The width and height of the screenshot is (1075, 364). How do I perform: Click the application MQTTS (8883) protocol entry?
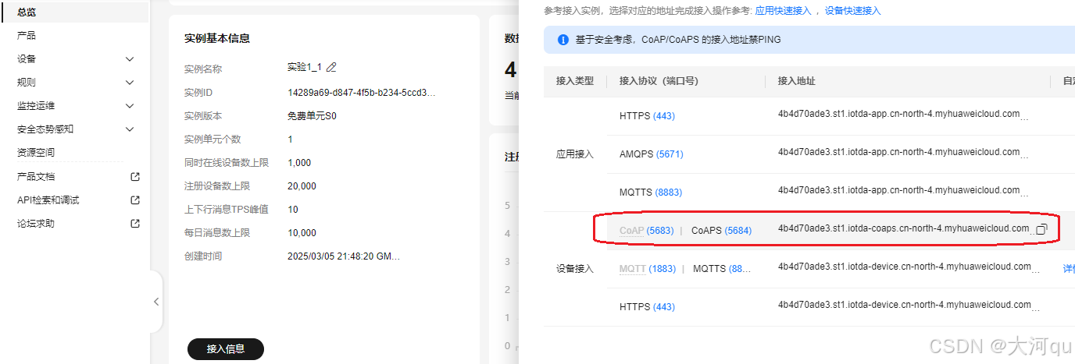651,192
